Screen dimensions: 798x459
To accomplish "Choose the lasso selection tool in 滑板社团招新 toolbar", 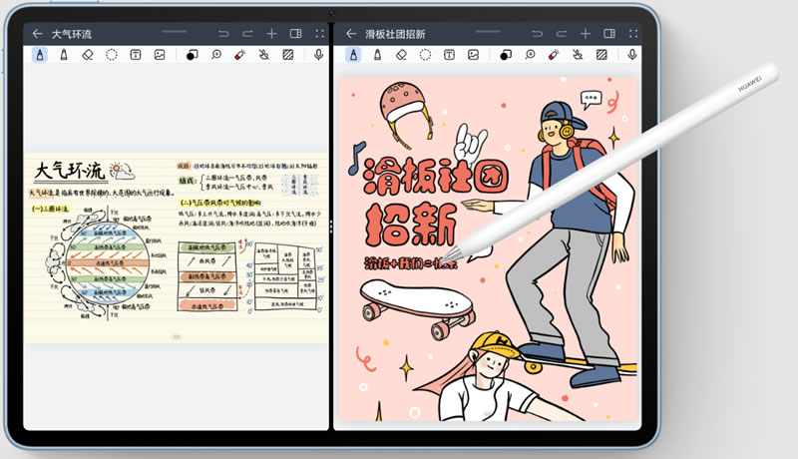I will pos(425,55).
